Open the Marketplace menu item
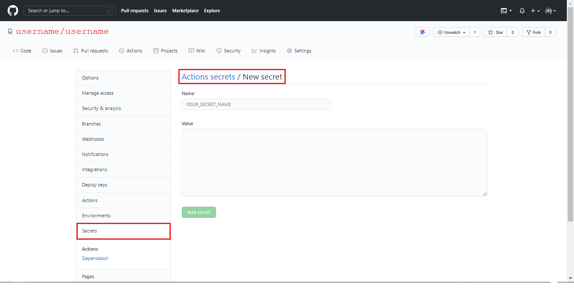The image size is (574, 301). coord(185,11)
